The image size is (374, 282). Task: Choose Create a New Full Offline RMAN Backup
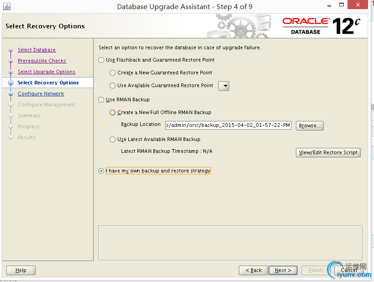pos(113,112)
